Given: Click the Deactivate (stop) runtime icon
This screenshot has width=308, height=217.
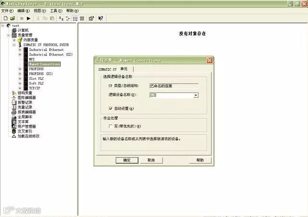Looking at the screenshot, I should pyautogui.click(x=22, y=18).
